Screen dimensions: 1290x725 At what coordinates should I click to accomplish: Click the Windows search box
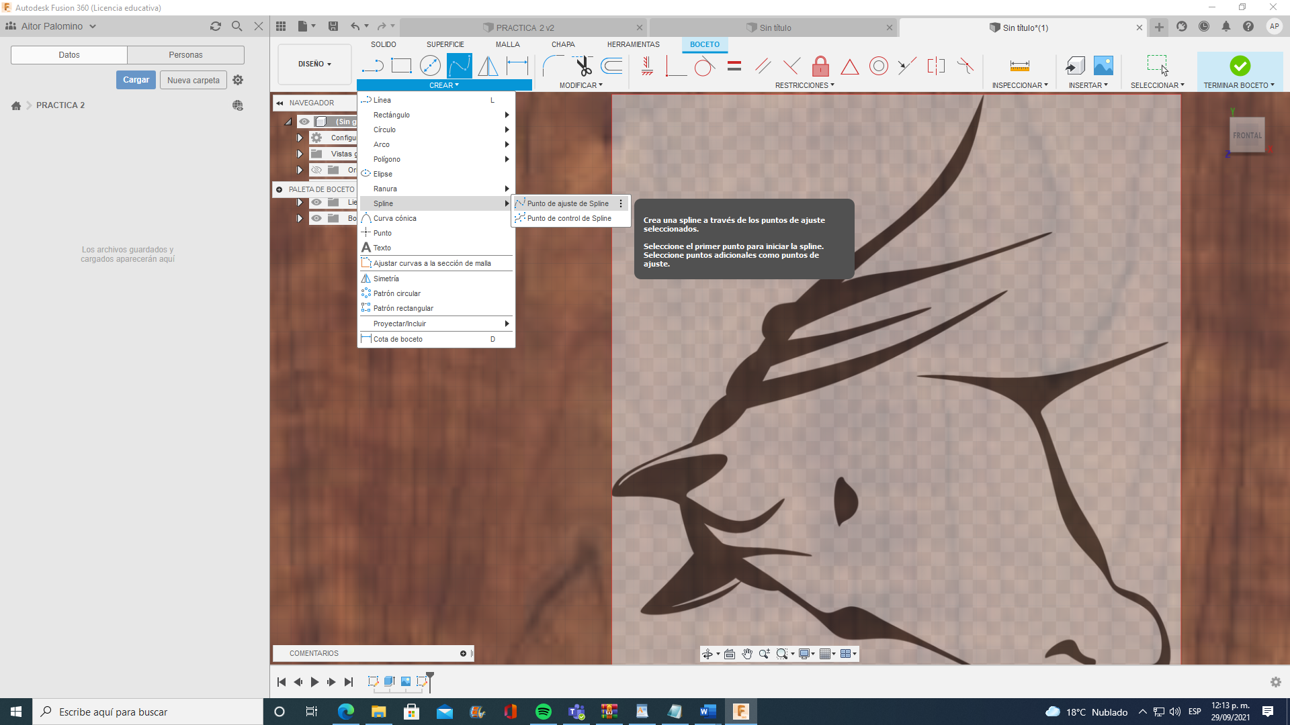[148, 712]
